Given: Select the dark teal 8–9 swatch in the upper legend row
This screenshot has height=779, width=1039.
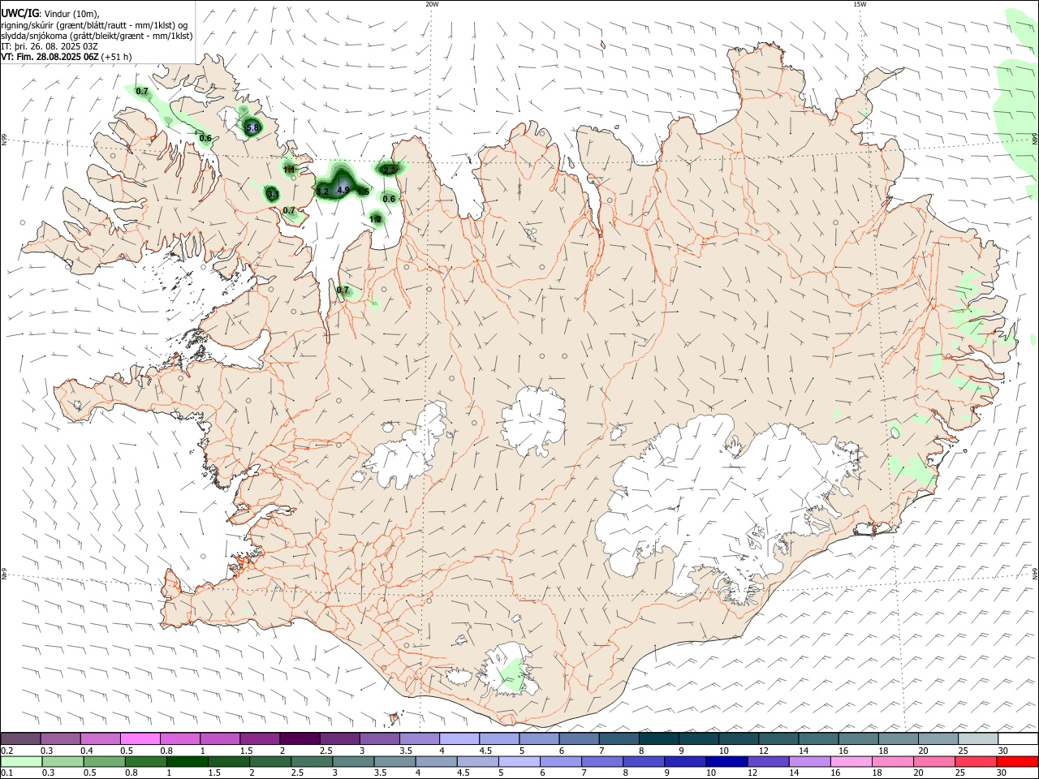Looking at the screenshot, I should coord(659,739).
